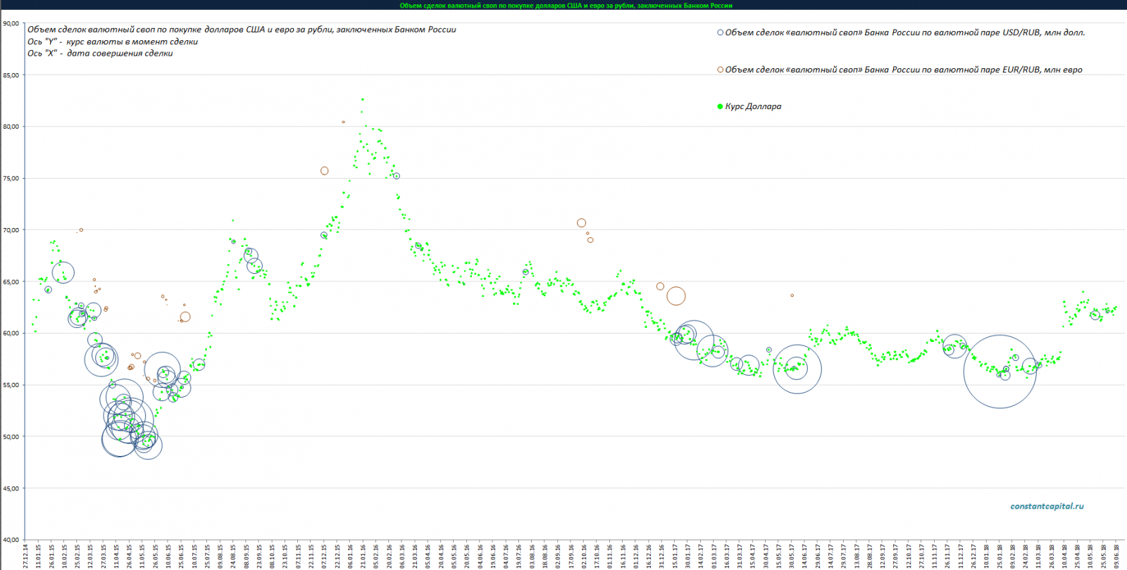Image resolution: width=1127 pixels, height=570 pixels.
Task: Select the largest blue bubble near 25.01.18
Action: (1000, 372)
